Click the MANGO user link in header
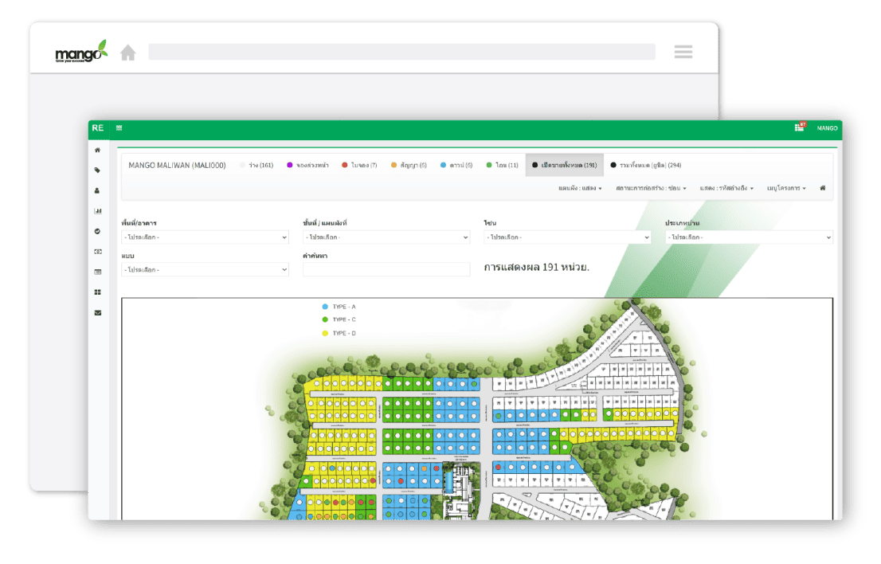The width and height of the screenshot is (881, 564). pyautogui.click(x=827, y=128)
